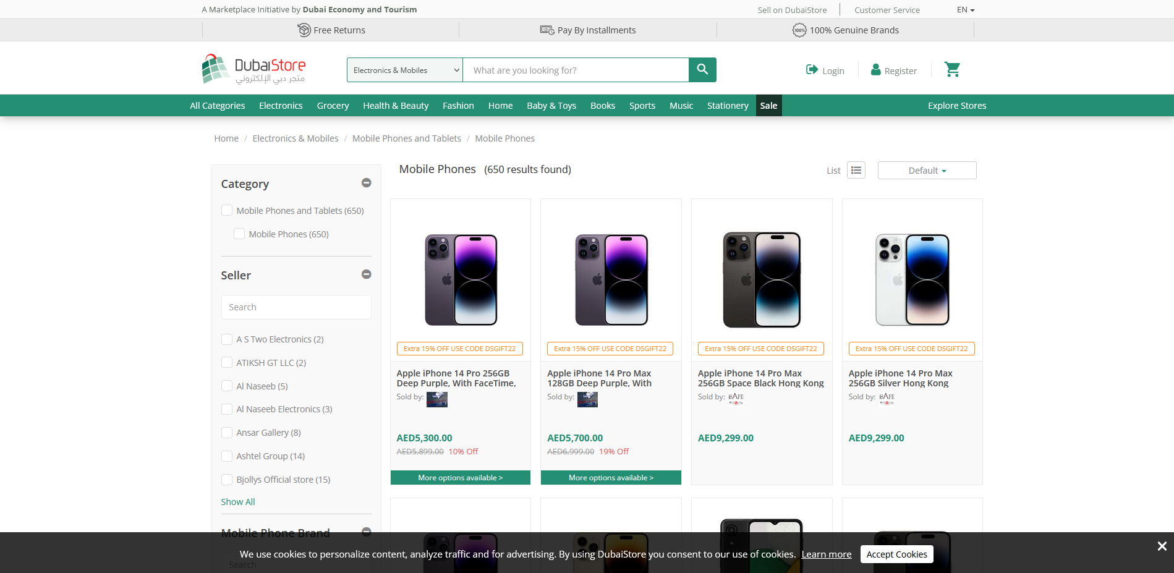
Task: Check Mobile Phones (650) subcategory
Action: 239,234
